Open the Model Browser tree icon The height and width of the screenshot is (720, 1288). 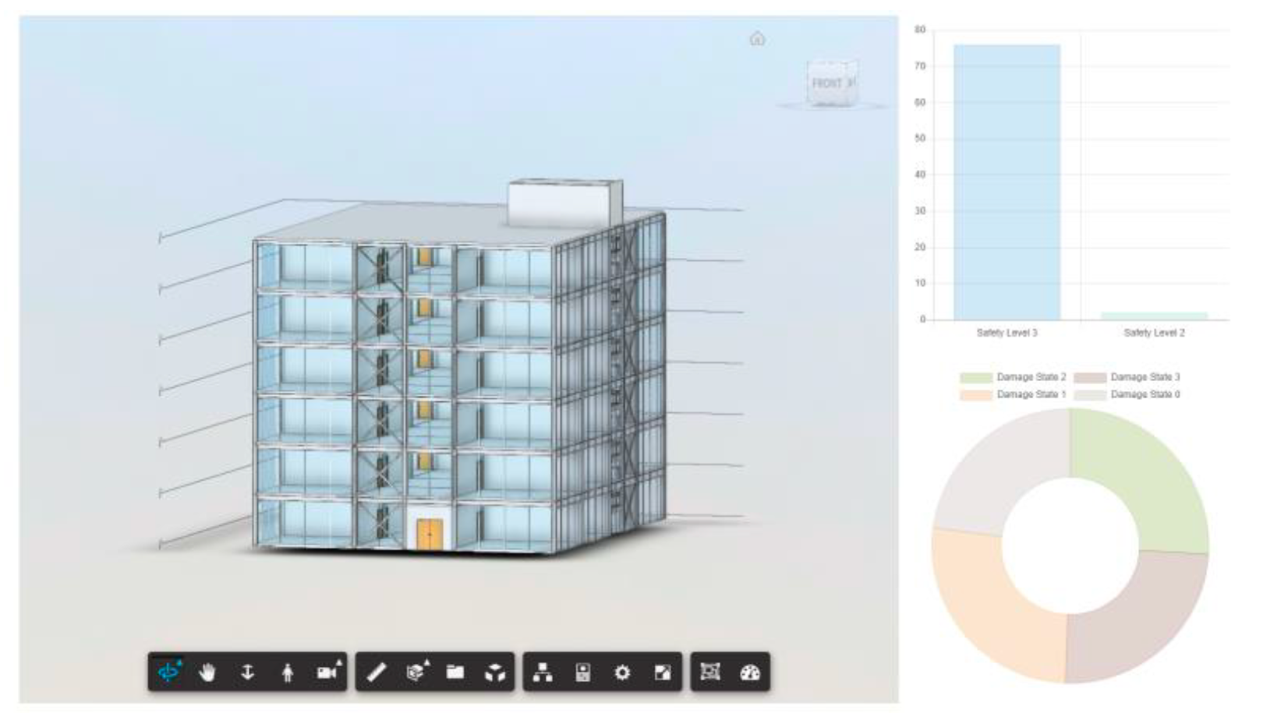(543, 672)
